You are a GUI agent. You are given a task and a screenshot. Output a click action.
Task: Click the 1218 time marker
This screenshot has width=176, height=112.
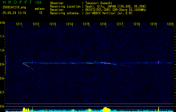pyautogui.click(x=137, y=24)
